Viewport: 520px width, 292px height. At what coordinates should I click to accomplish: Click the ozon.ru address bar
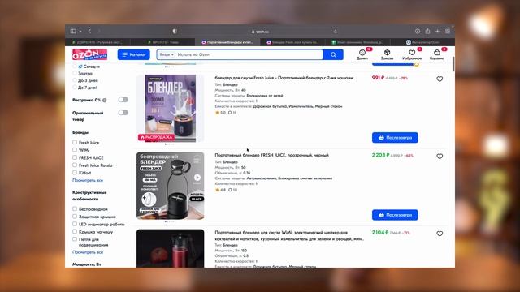pyautogui.click(x=260, y=32)
